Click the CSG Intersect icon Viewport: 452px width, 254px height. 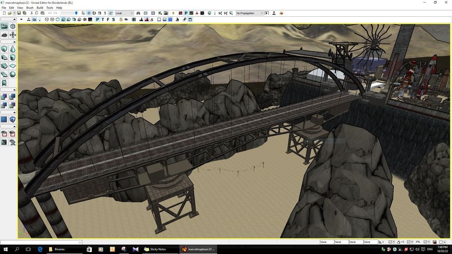(x=4, y=105)
